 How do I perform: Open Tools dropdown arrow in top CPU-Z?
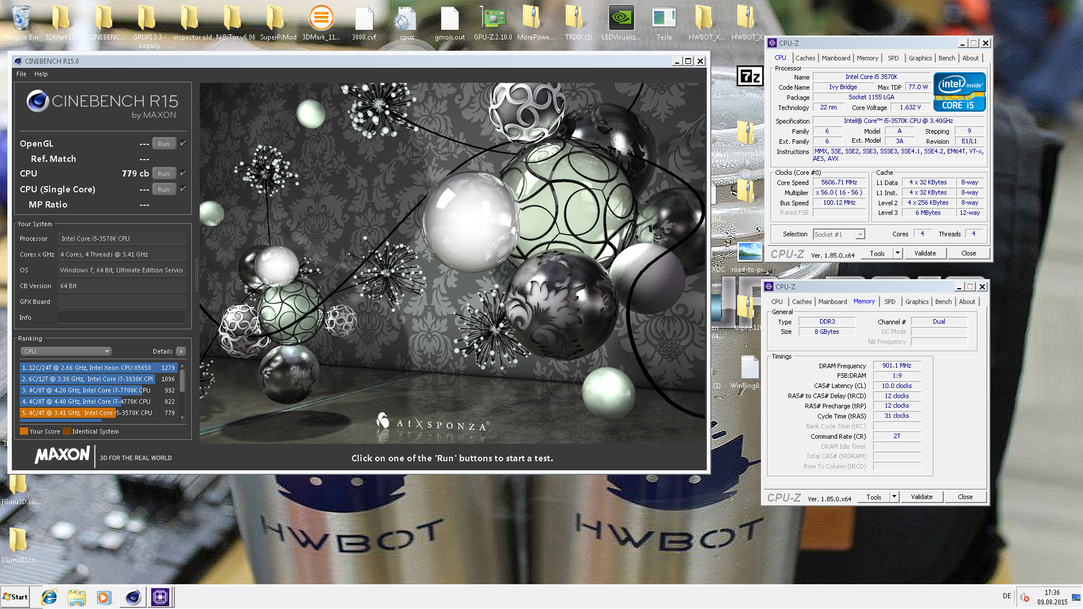click(x=897, y=253)
